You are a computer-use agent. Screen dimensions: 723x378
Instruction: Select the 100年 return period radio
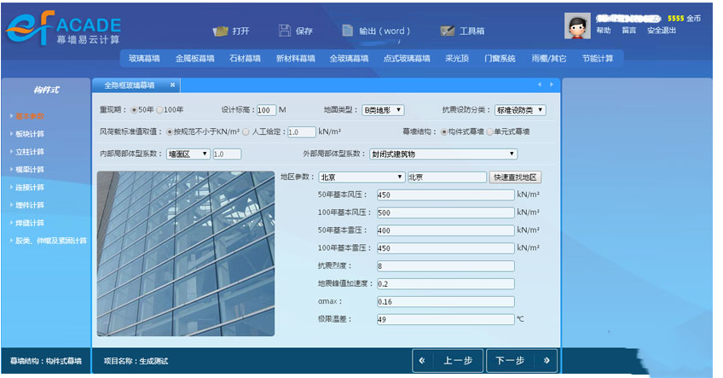pyautogui.click(x=159, y=110)
